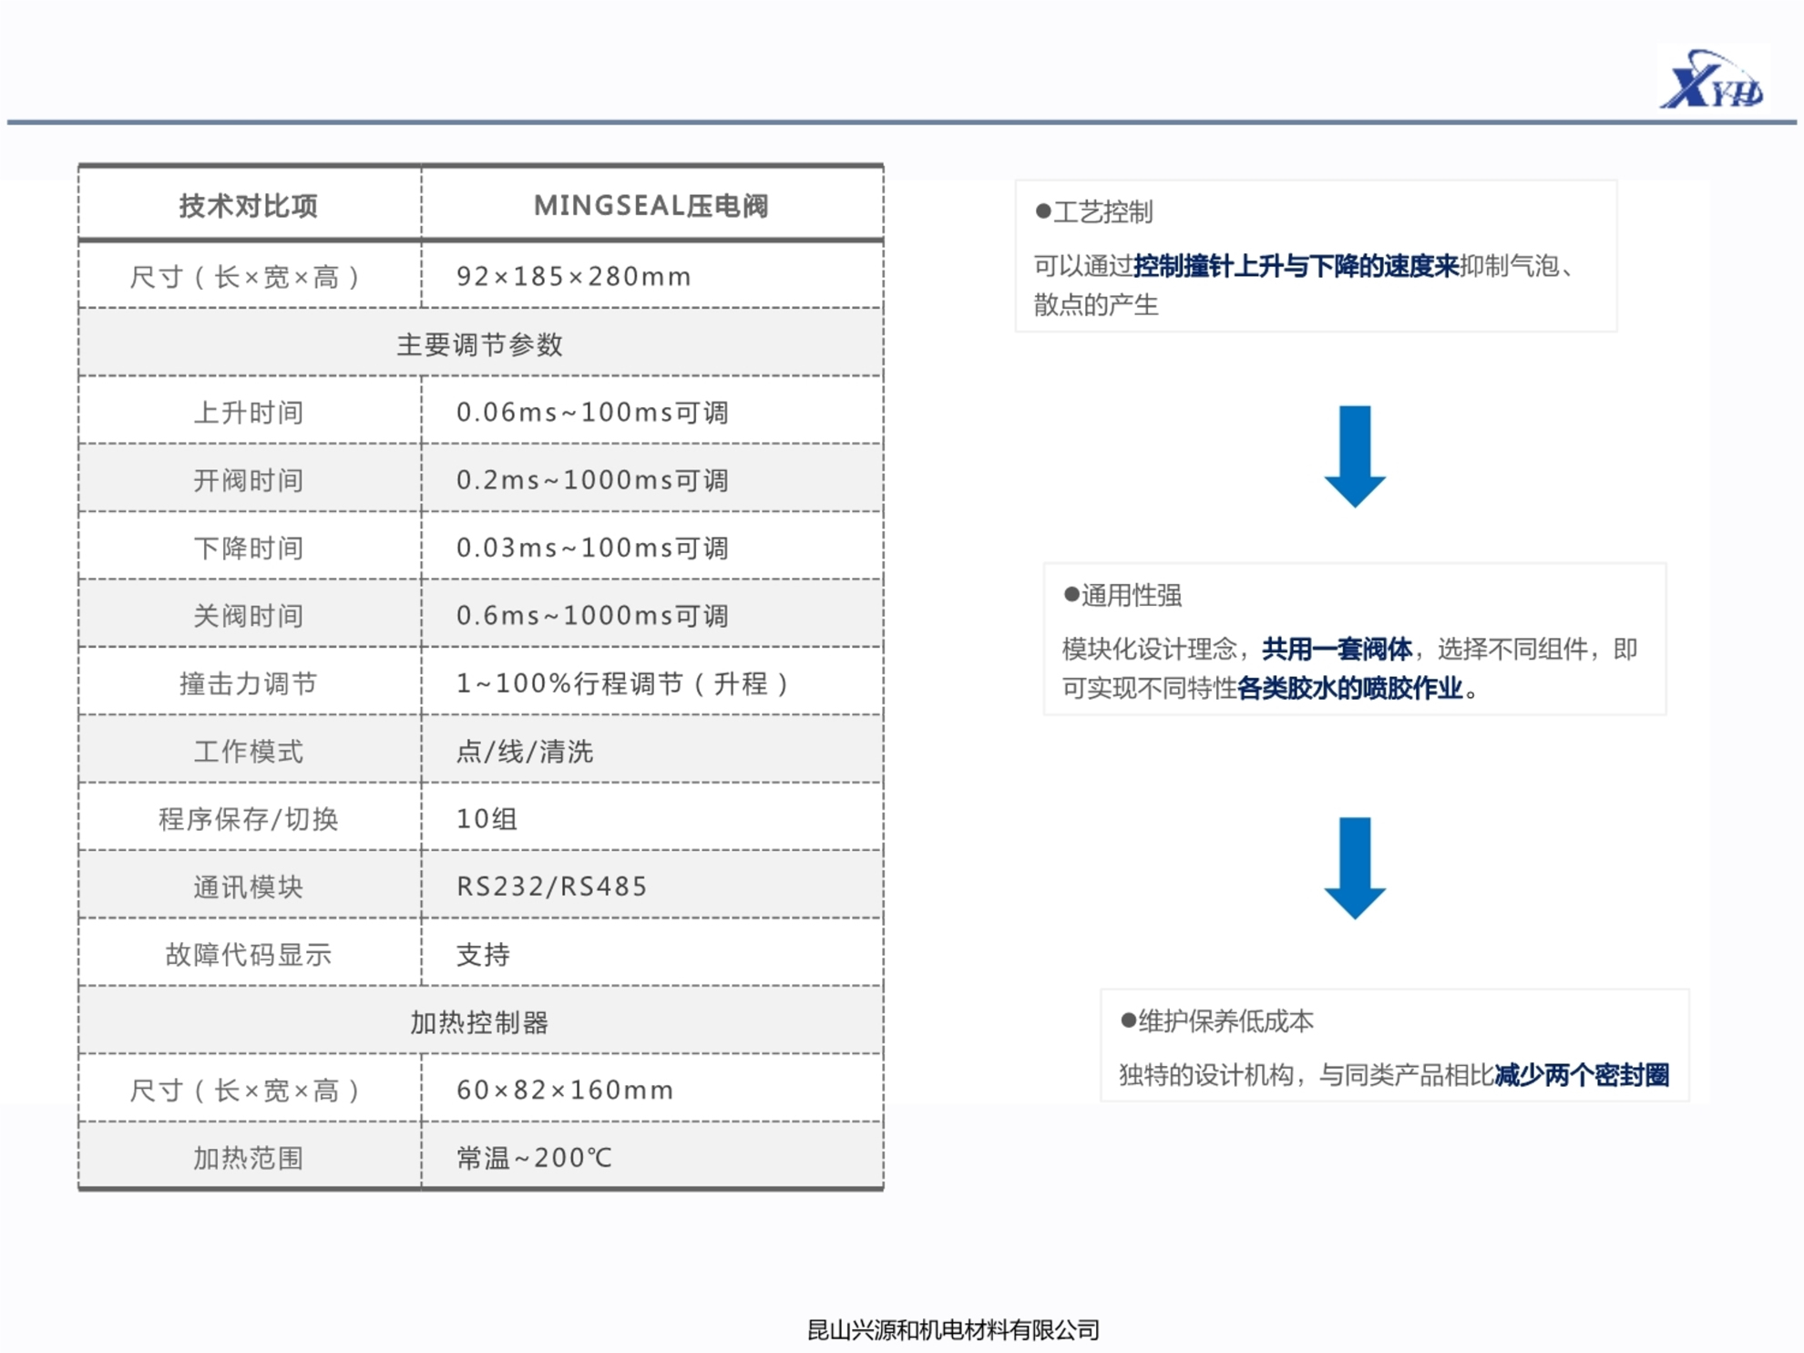
Task: Click the XYH company logo
Action: coord(1711,80)
